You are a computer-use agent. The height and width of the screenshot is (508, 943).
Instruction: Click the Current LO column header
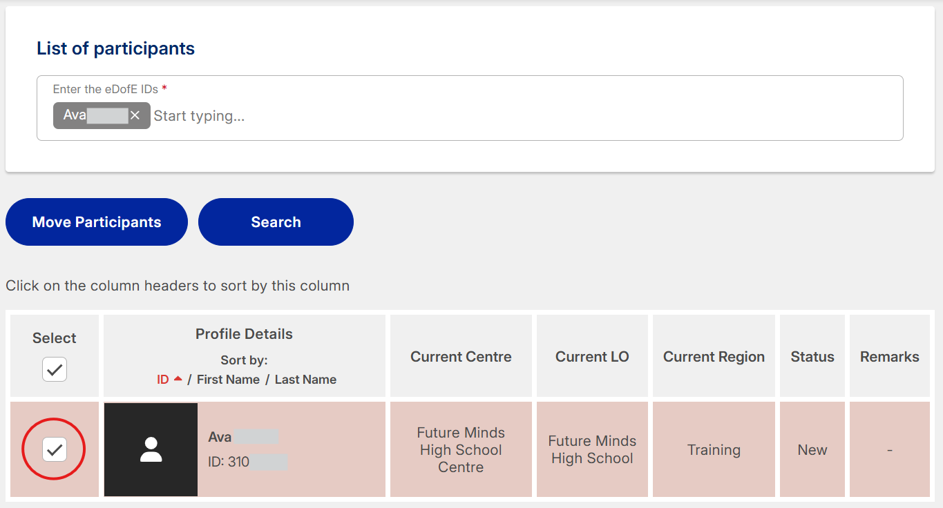[592, 357]
